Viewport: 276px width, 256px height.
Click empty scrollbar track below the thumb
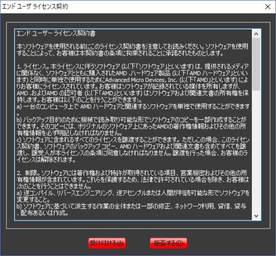pos(256,151)
